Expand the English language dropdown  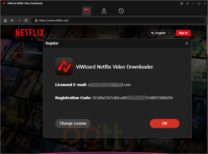coord(161,33)
